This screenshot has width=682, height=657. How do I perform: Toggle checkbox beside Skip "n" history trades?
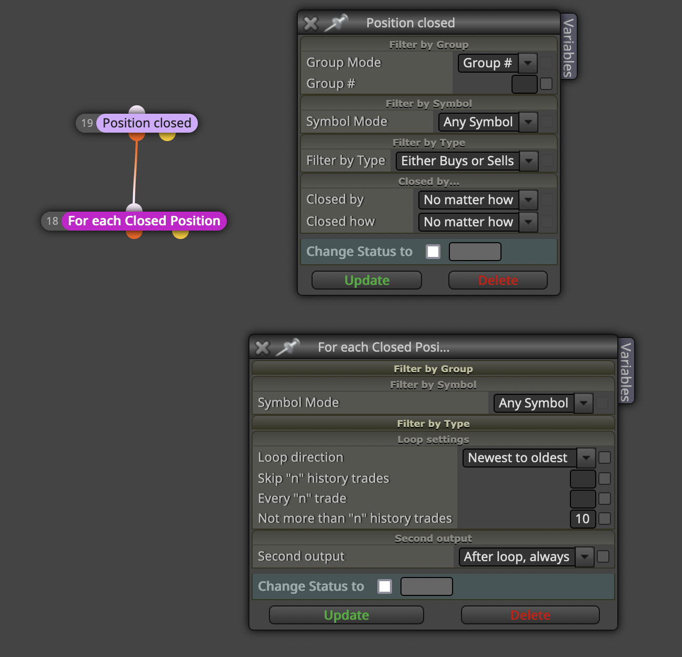[605, 479]
